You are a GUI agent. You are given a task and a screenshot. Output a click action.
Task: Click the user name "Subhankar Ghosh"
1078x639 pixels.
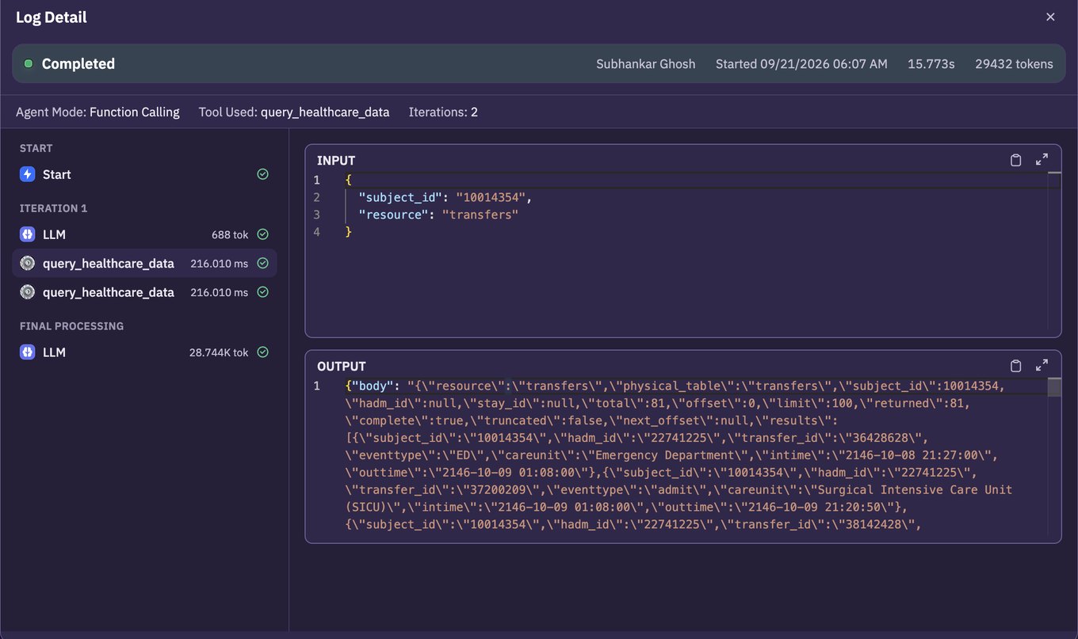tap(646, 64)
